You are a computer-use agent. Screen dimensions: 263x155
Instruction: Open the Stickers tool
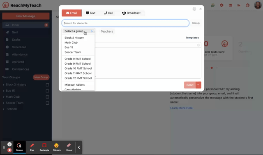point(57,147)
